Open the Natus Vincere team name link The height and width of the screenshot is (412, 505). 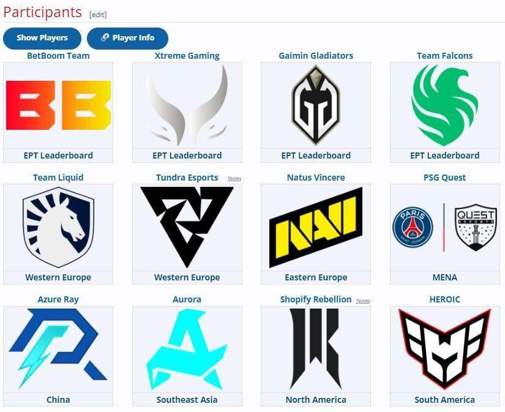pyautogui.click(x=316, y=178)
